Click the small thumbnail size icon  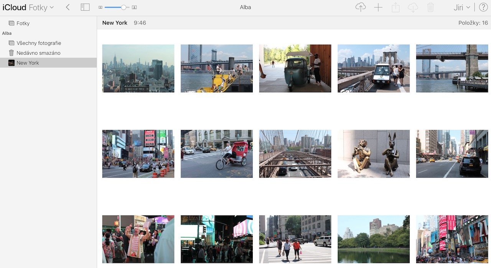[x=101, y=7]
